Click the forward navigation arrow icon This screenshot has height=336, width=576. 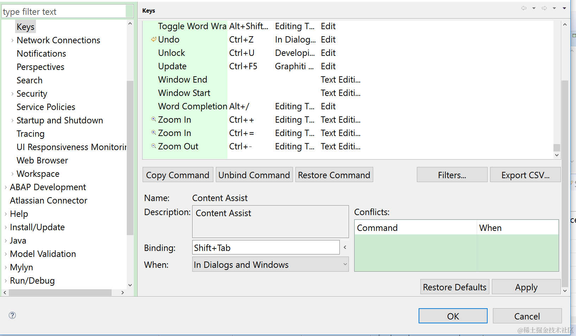coord(544,8)
